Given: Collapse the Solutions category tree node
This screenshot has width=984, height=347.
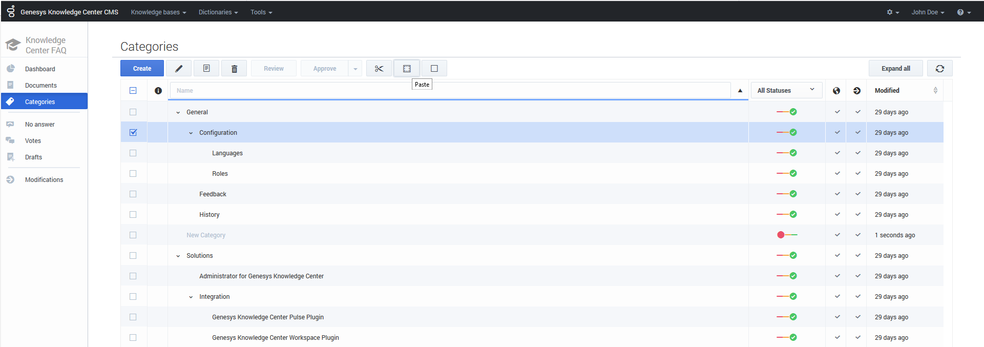Looking at the screenshot, I should pyautogui.click(x=178, y=256).
